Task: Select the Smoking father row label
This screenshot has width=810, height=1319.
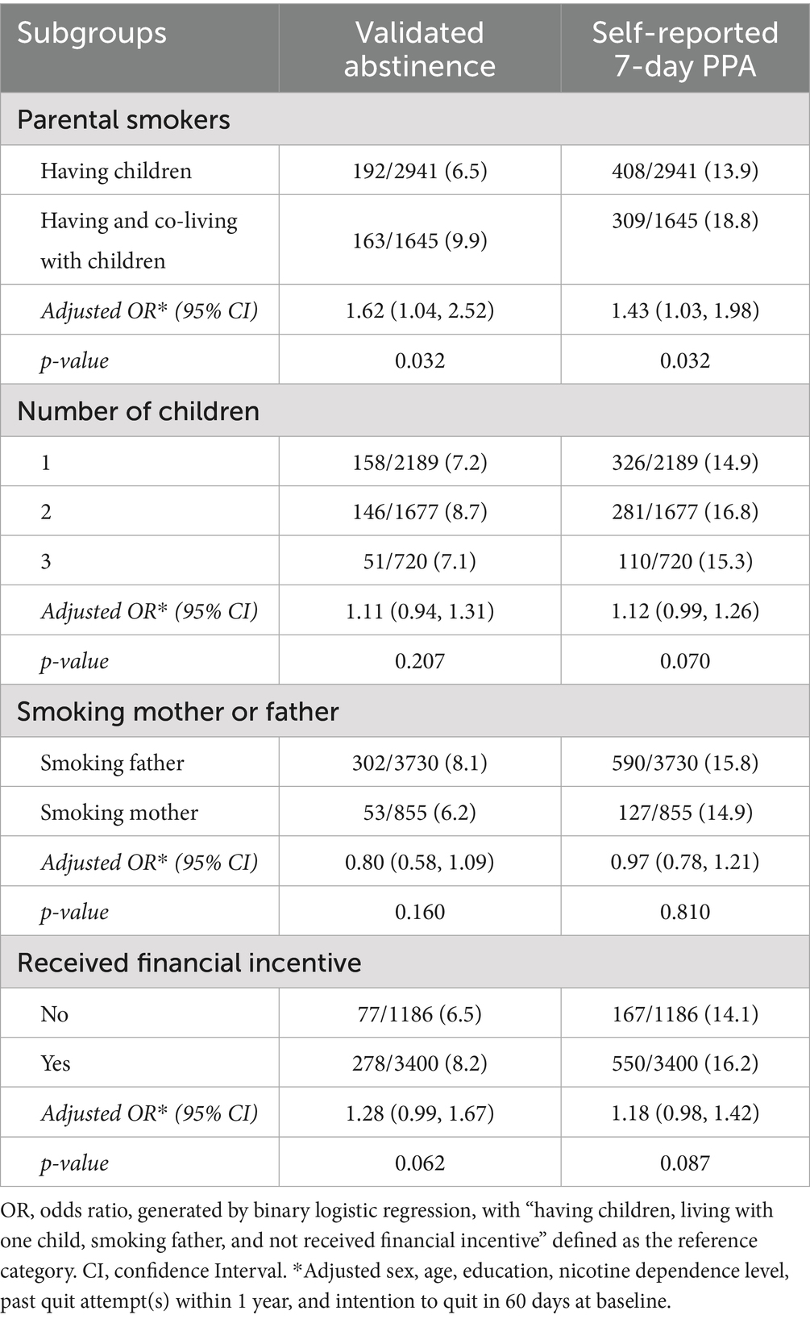Action: [x=112, y=763]
